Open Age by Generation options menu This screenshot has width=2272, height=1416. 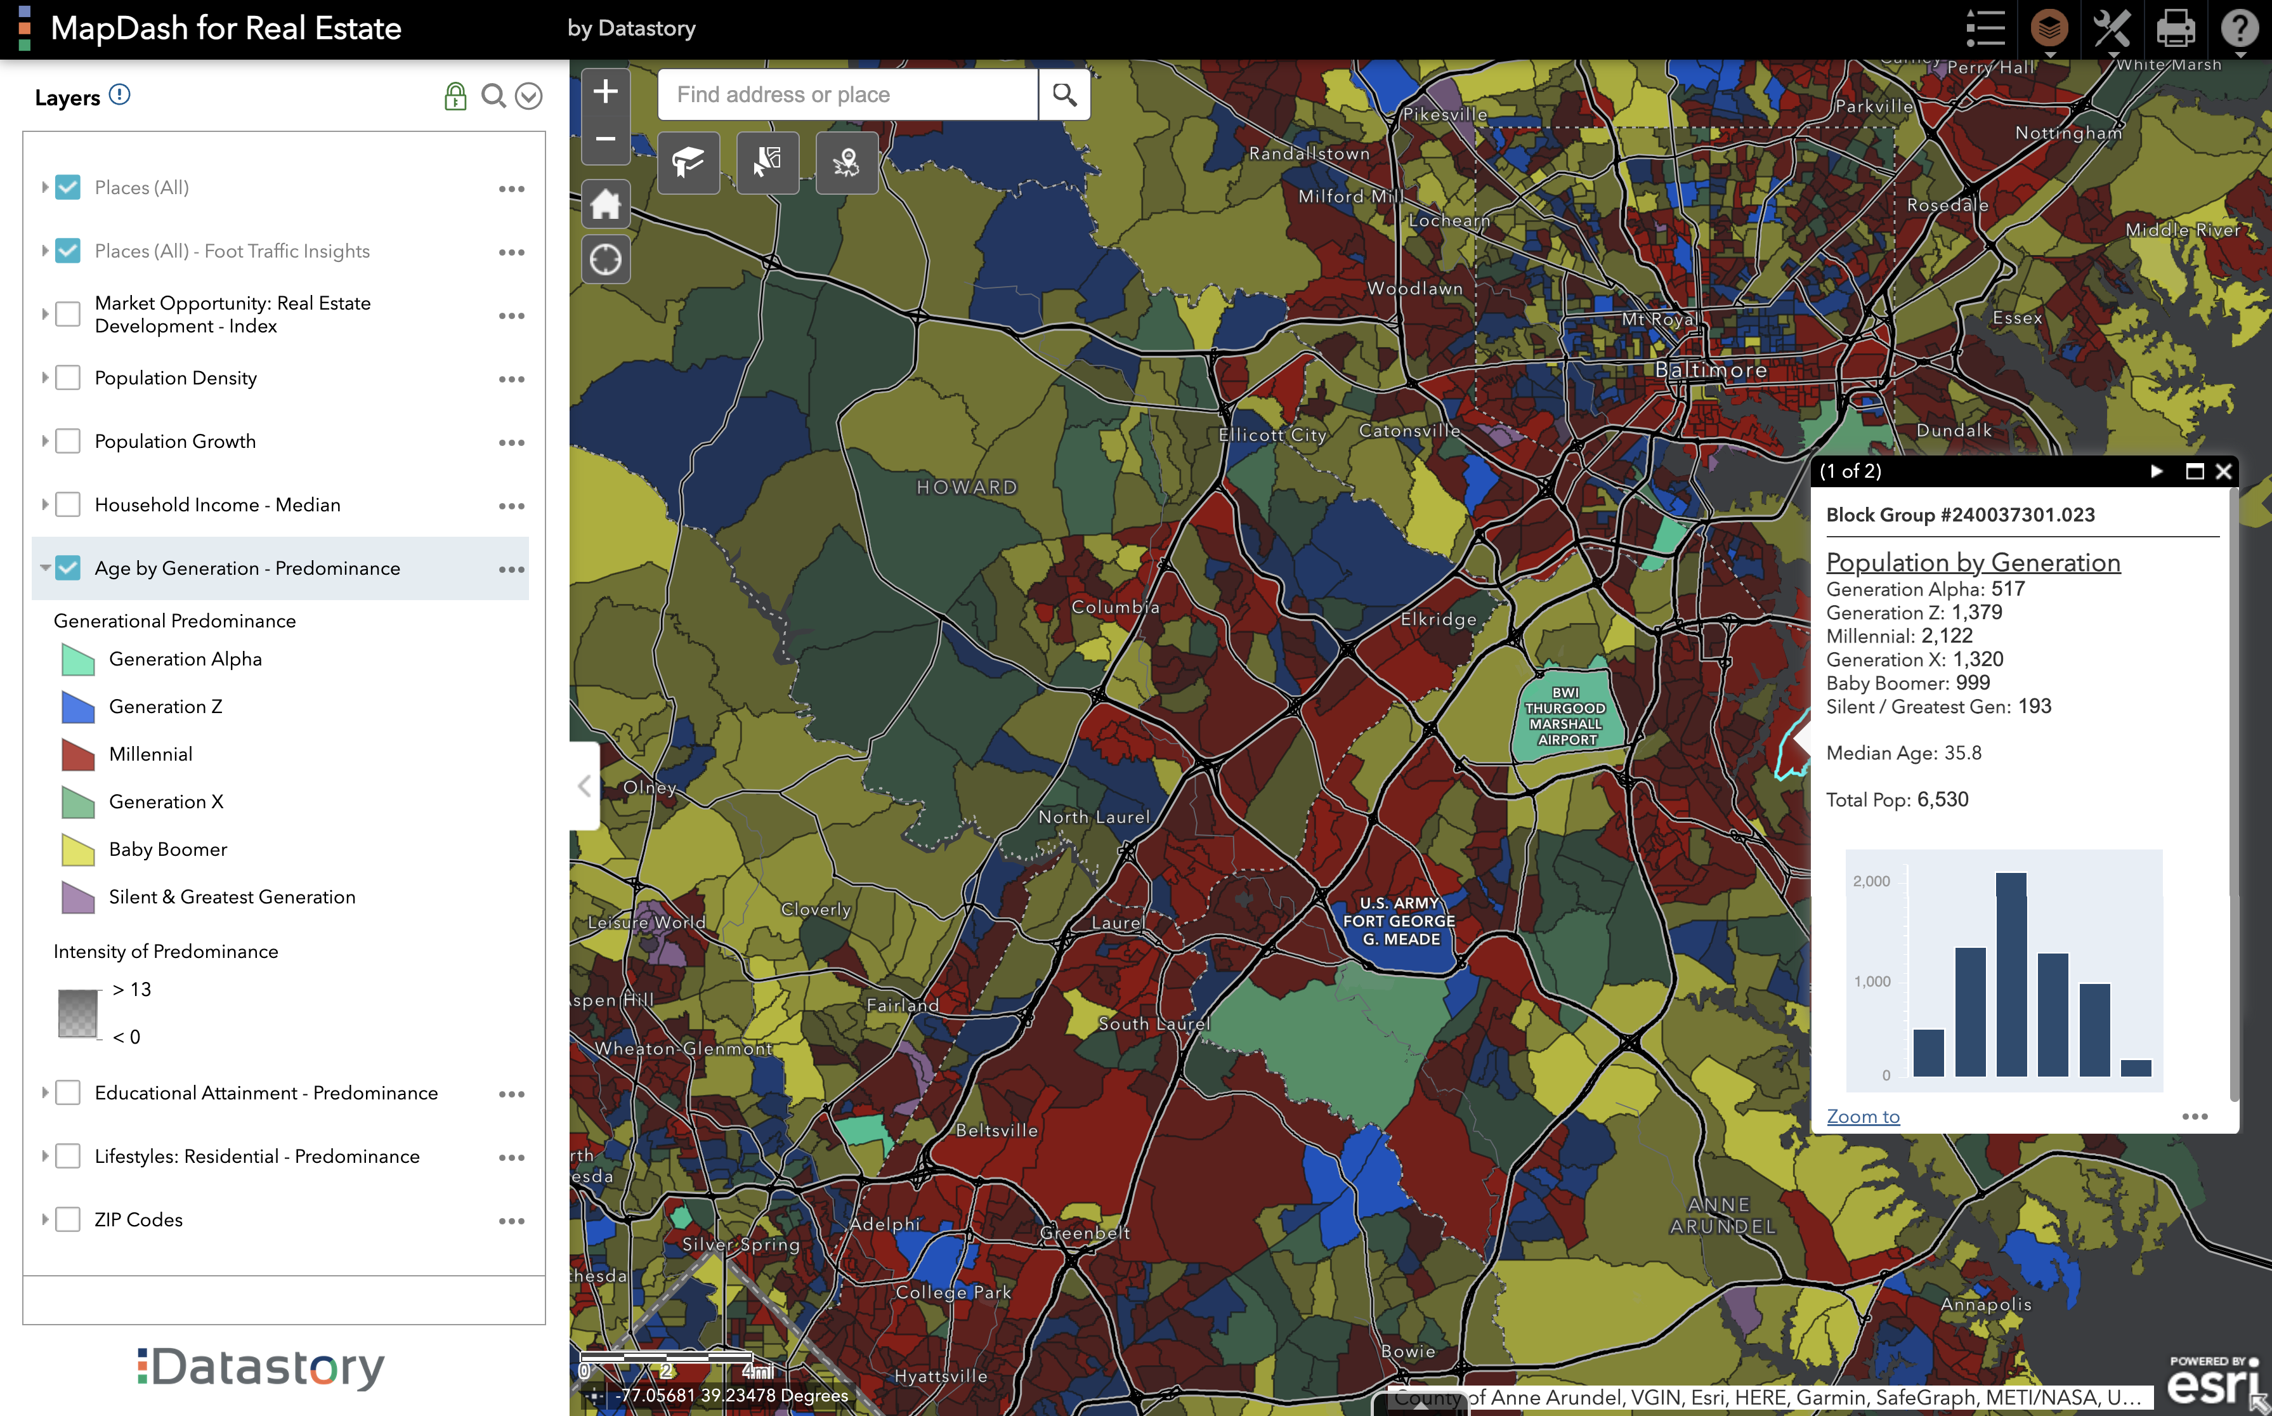coord(511,570)
